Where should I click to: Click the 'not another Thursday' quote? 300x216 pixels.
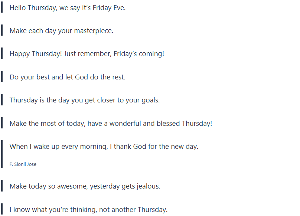click(x=88, y=210)
